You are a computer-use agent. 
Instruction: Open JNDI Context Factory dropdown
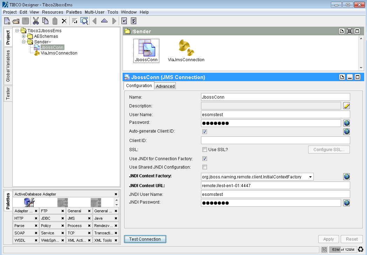pos(310,177)
